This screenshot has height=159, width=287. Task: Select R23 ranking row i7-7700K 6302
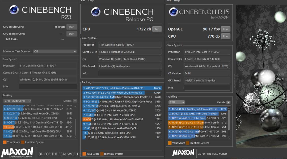[38, 118]
